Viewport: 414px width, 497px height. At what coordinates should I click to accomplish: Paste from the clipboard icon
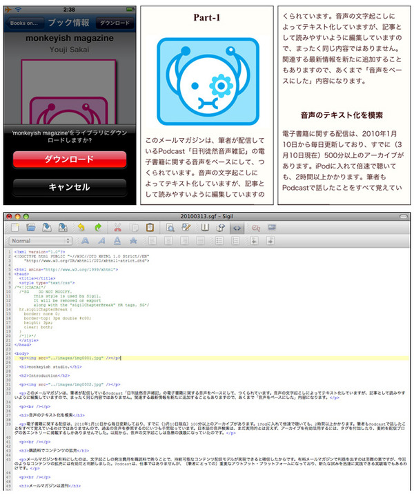click(x=150, y=227)
